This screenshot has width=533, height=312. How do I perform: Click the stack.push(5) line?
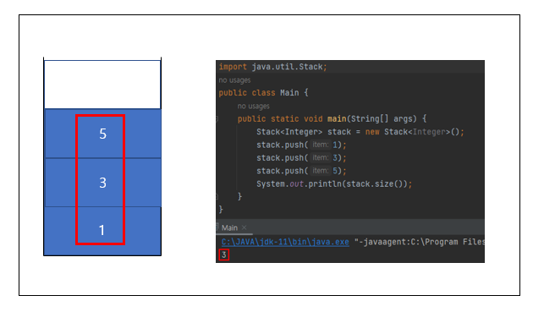[301, 171]
